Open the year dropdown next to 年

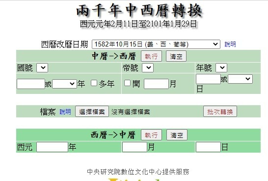point(64,84)
